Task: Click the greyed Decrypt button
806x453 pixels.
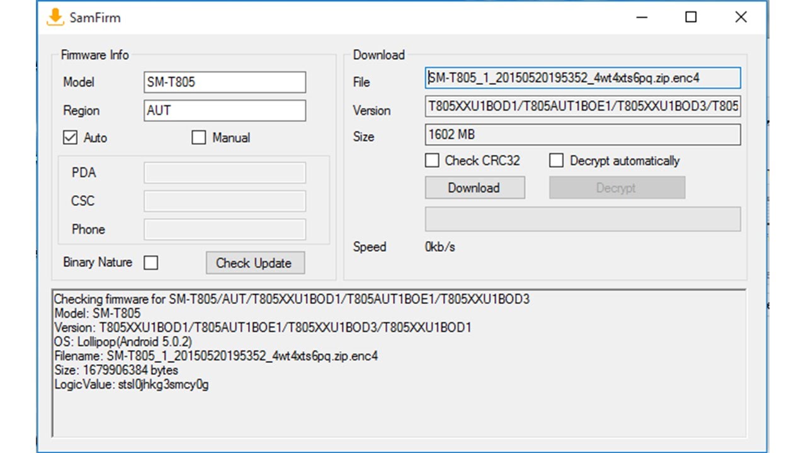Action: point(617,187)
